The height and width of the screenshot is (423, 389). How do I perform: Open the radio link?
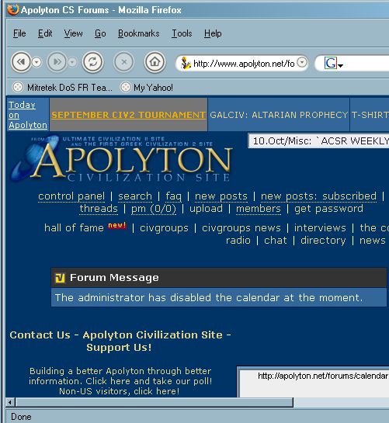[238, 241]
